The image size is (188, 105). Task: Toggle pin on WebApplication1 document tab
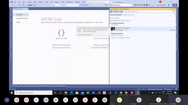tap(25, 9)
